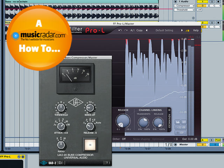Toggle track 2 activator button
224x168 pixels.
point(202,22)
